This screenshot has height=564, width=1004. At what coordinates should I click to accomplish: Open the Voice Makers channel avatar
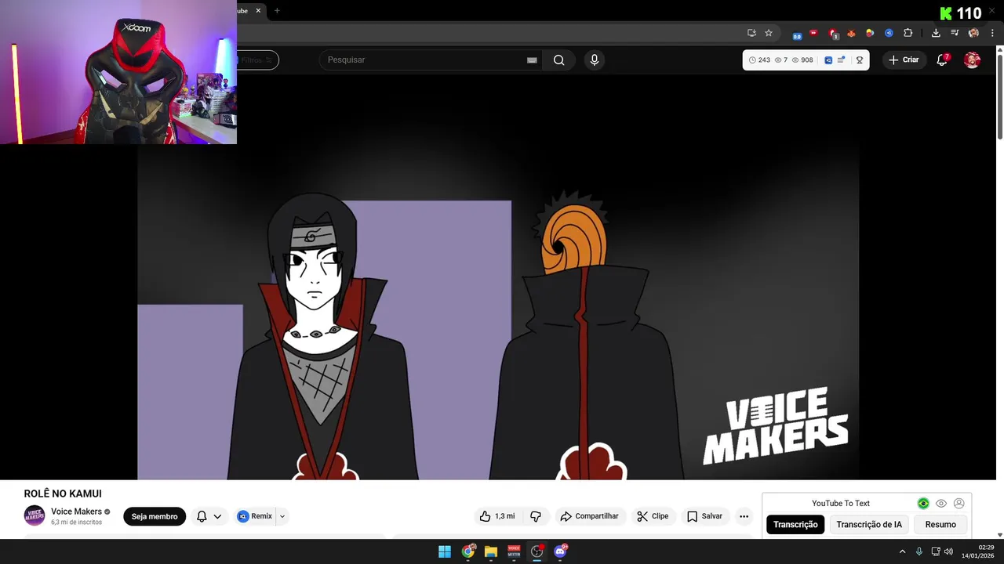pyautogui.click(x=35, y=515)
